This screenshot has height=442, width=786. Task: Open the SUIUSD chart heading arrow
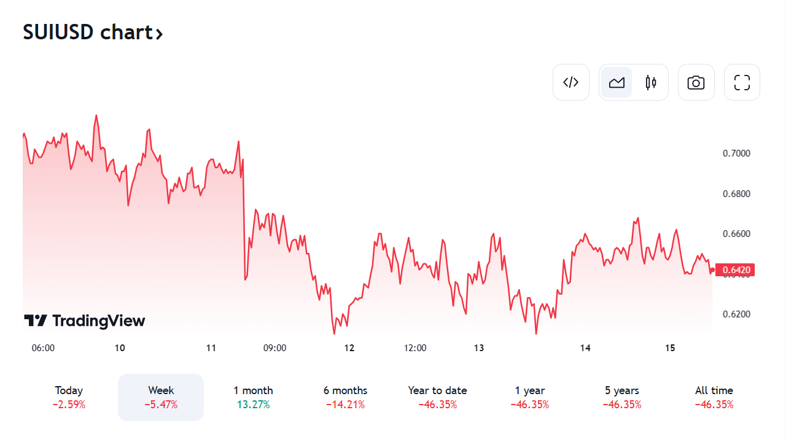pyautogui.click(x=159, y=34)
